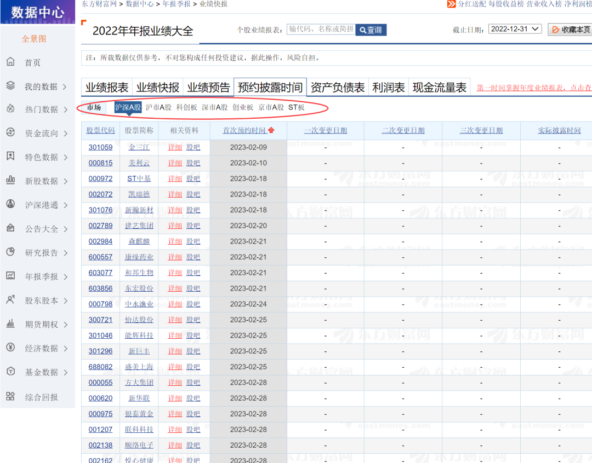Sort by 二次变更日期 column header

(x=403, y=130)
